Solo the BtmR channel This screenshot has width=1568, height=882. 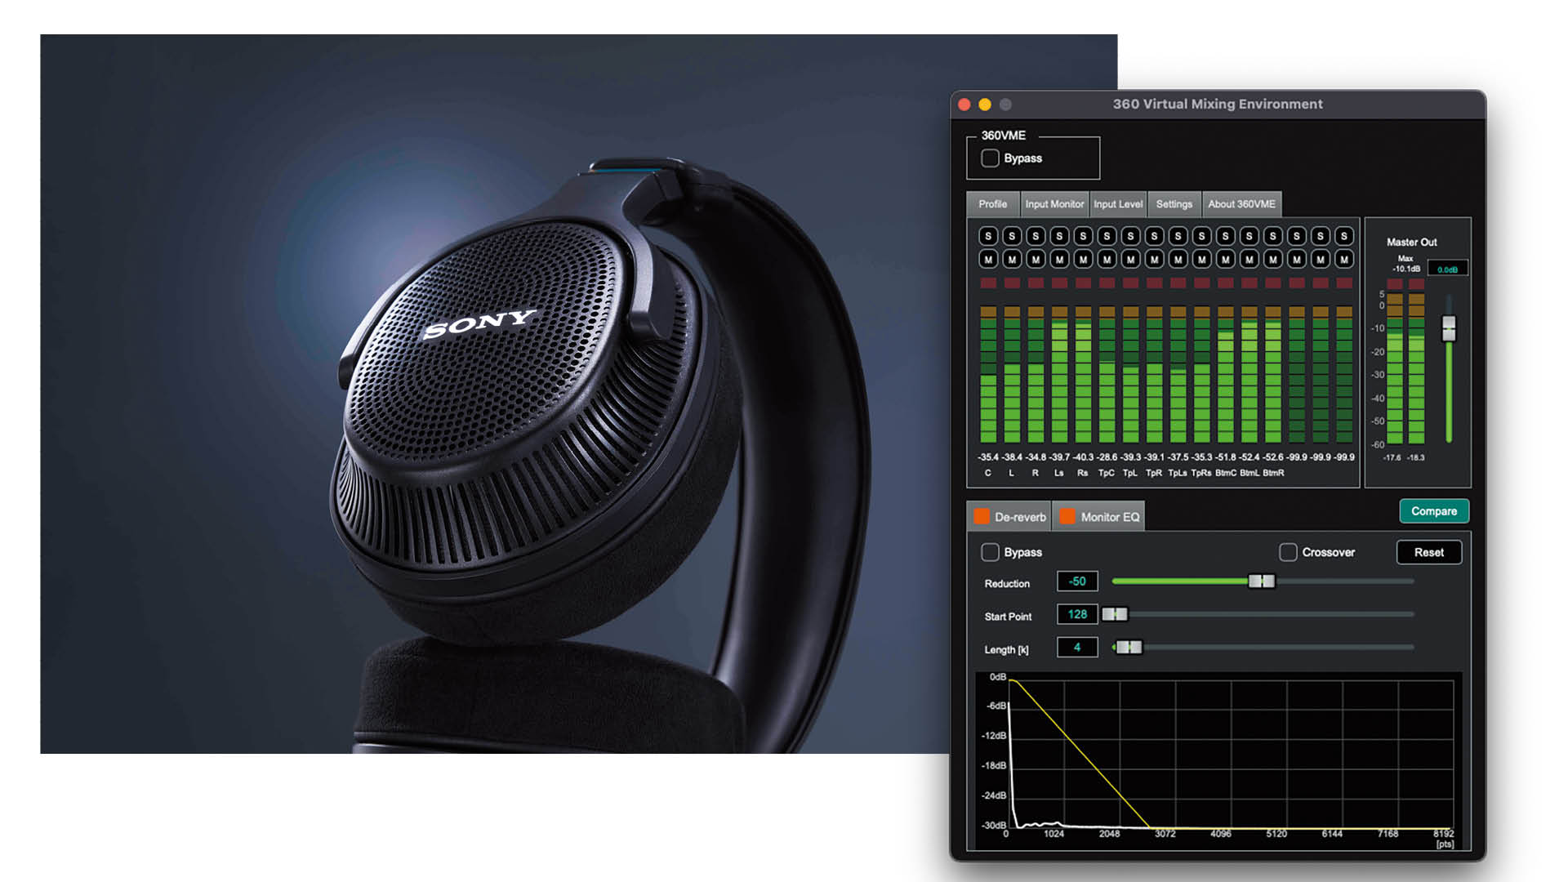pos(1272,236)
